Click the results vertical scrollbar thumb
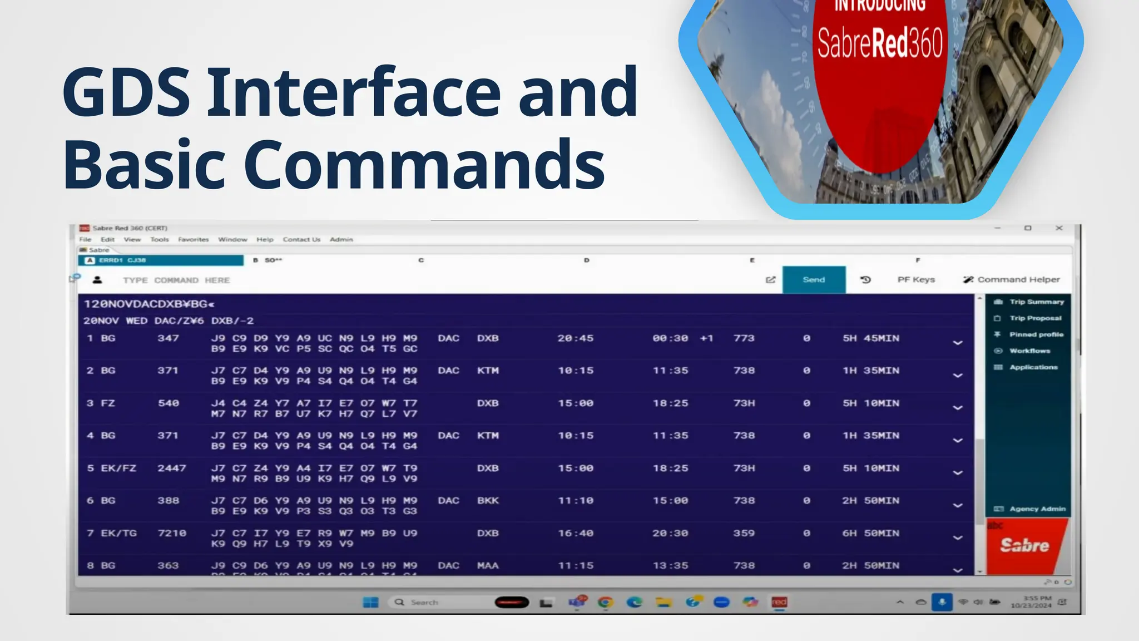This screenshot has width=1139, height=641. tap(980, 481)
